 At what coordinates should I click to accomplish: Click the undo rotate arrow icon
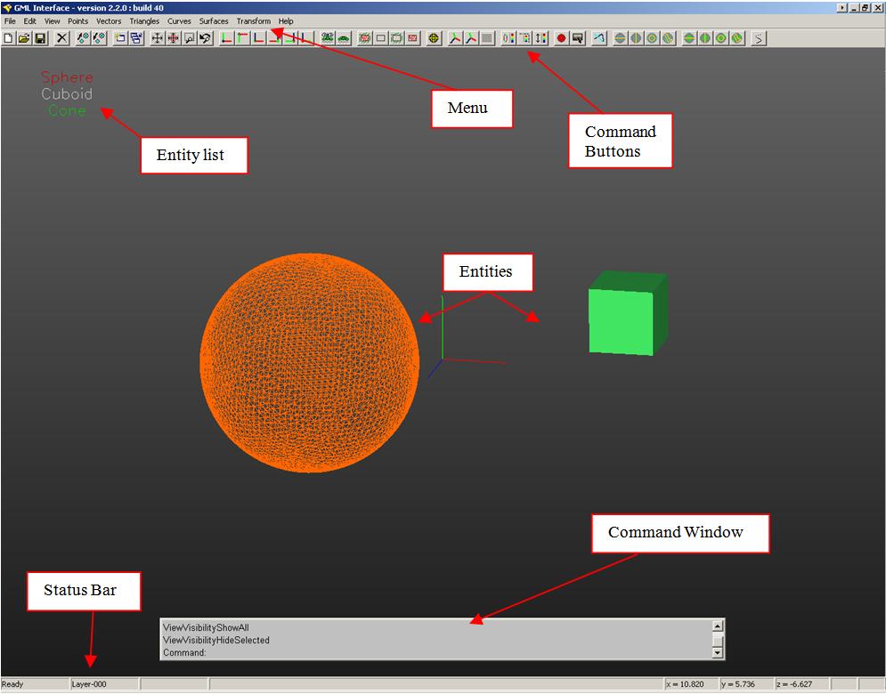(x=205, y=38)
